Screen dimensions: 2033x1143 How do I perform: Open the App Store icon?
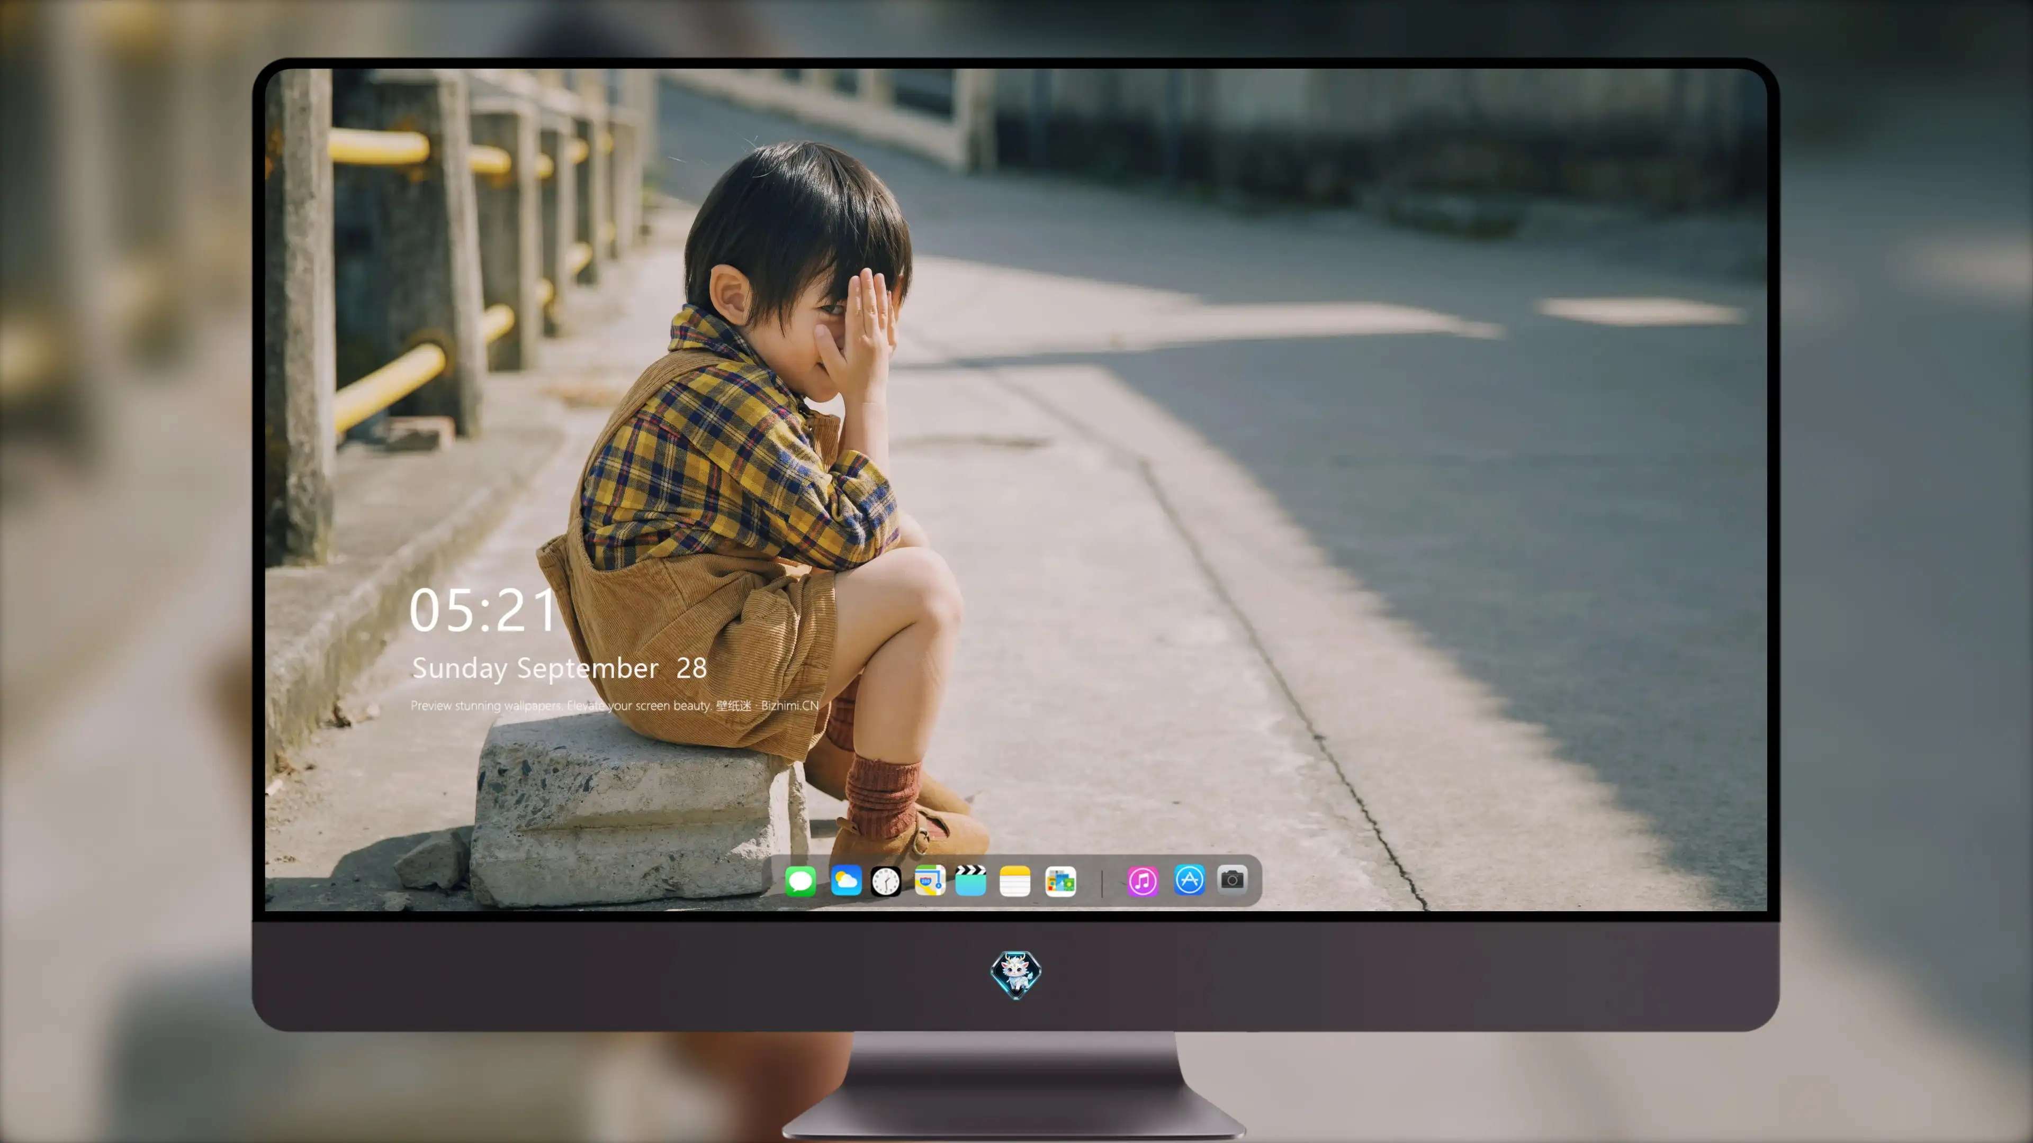point(1189,879)
